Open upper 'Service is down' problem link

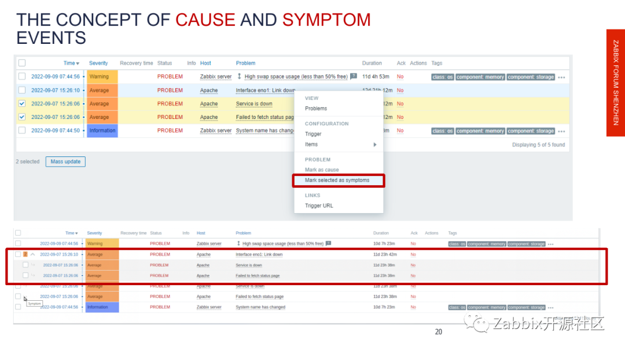click(254, 104)
